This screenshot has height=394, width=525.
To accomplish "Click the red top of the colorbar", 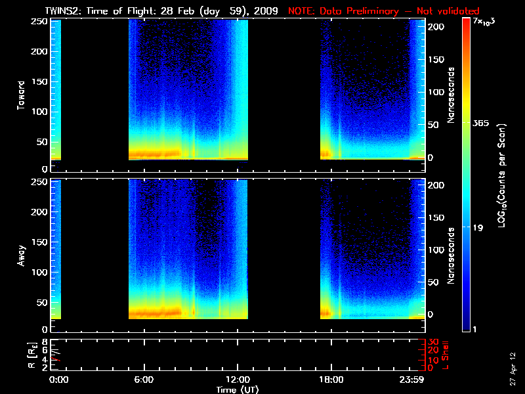I will pos(466,23).
